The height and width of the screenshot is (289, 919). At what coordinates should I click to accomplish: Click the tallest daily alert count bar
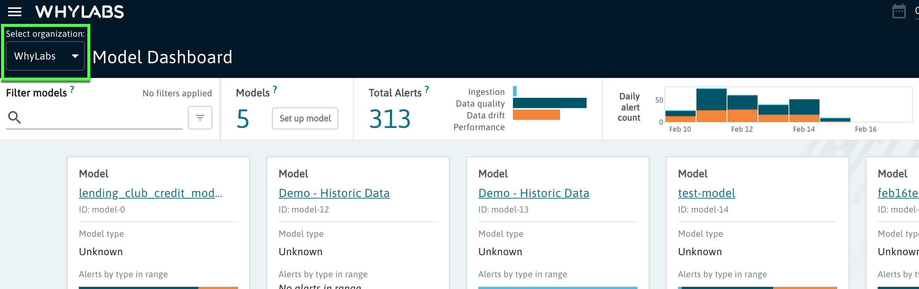(711, 105)
